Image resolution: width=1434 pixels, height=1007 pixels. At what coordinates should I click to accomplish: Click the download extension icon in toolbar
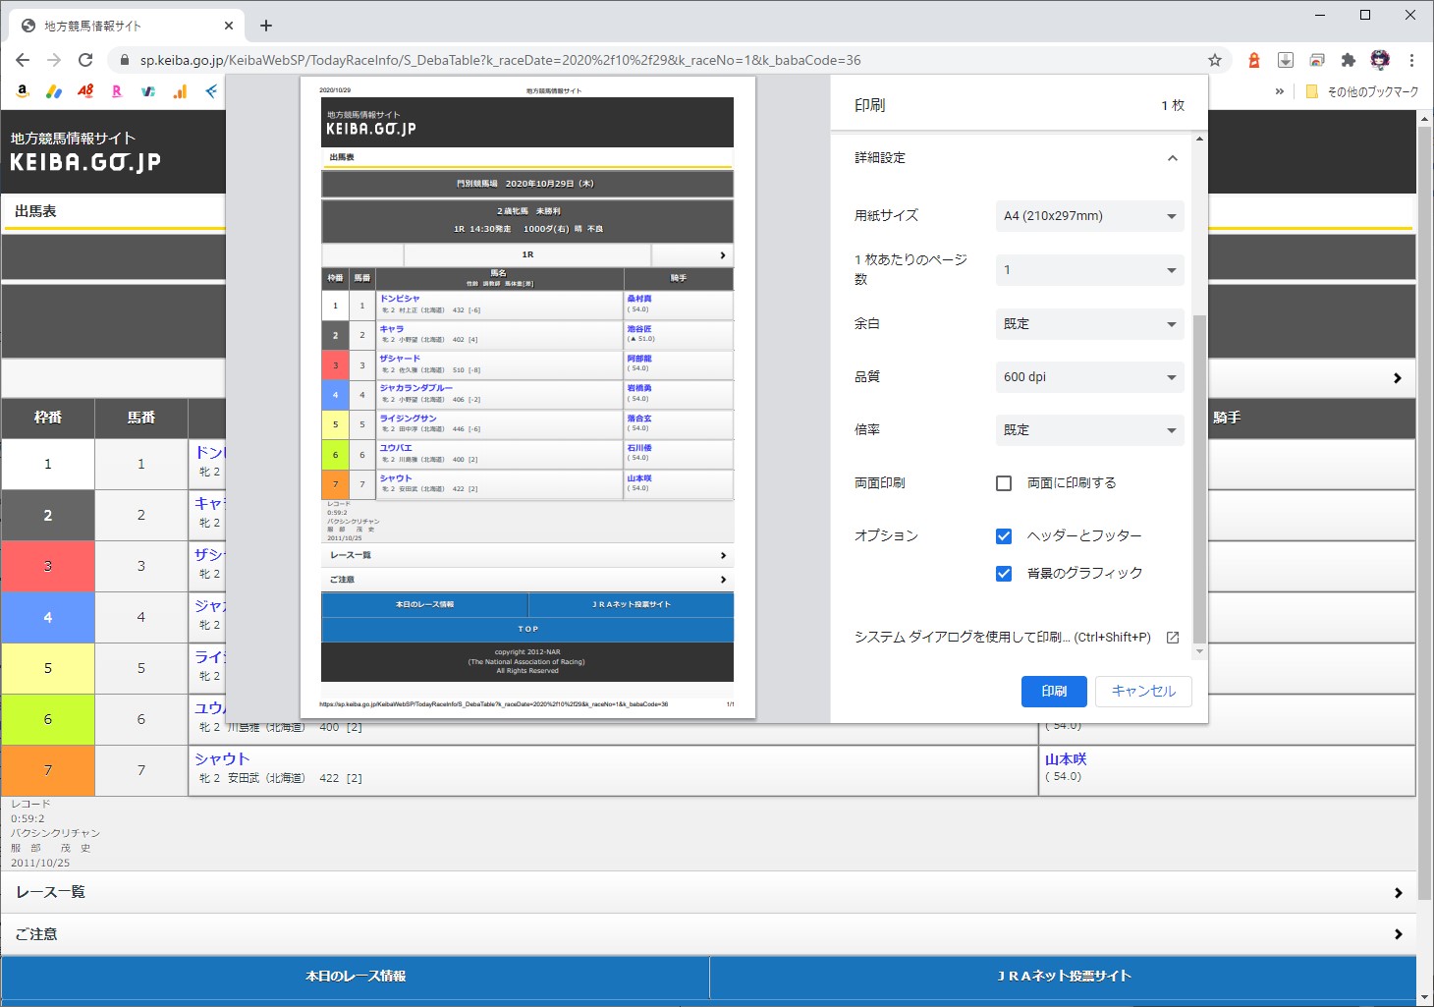(x=1286, y=60)
